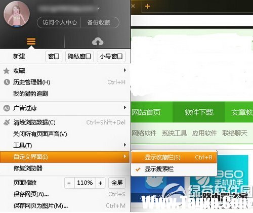253x213 pixels.
Task: Decrease page zoom with minus button
Action: click(x=69, y=183)
